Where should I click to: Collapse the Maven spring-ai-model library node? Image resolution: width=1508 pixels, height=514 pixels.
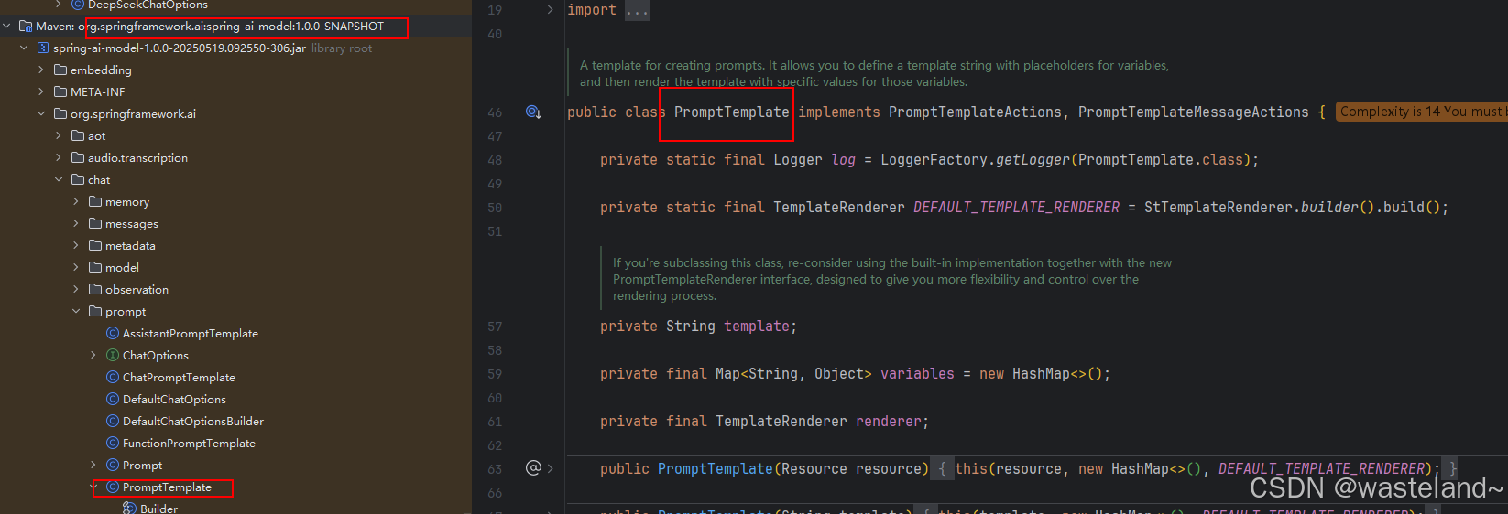pyautogui.click(x=7, y=27)
